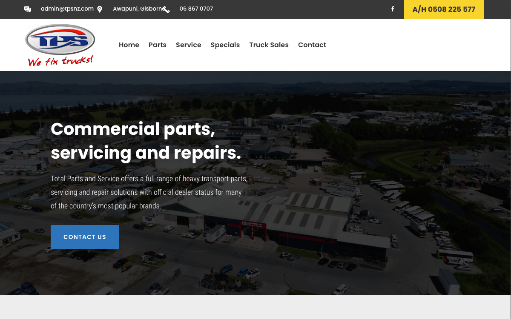Click the wrench icon beside the phone number

(x=166, y=9)
